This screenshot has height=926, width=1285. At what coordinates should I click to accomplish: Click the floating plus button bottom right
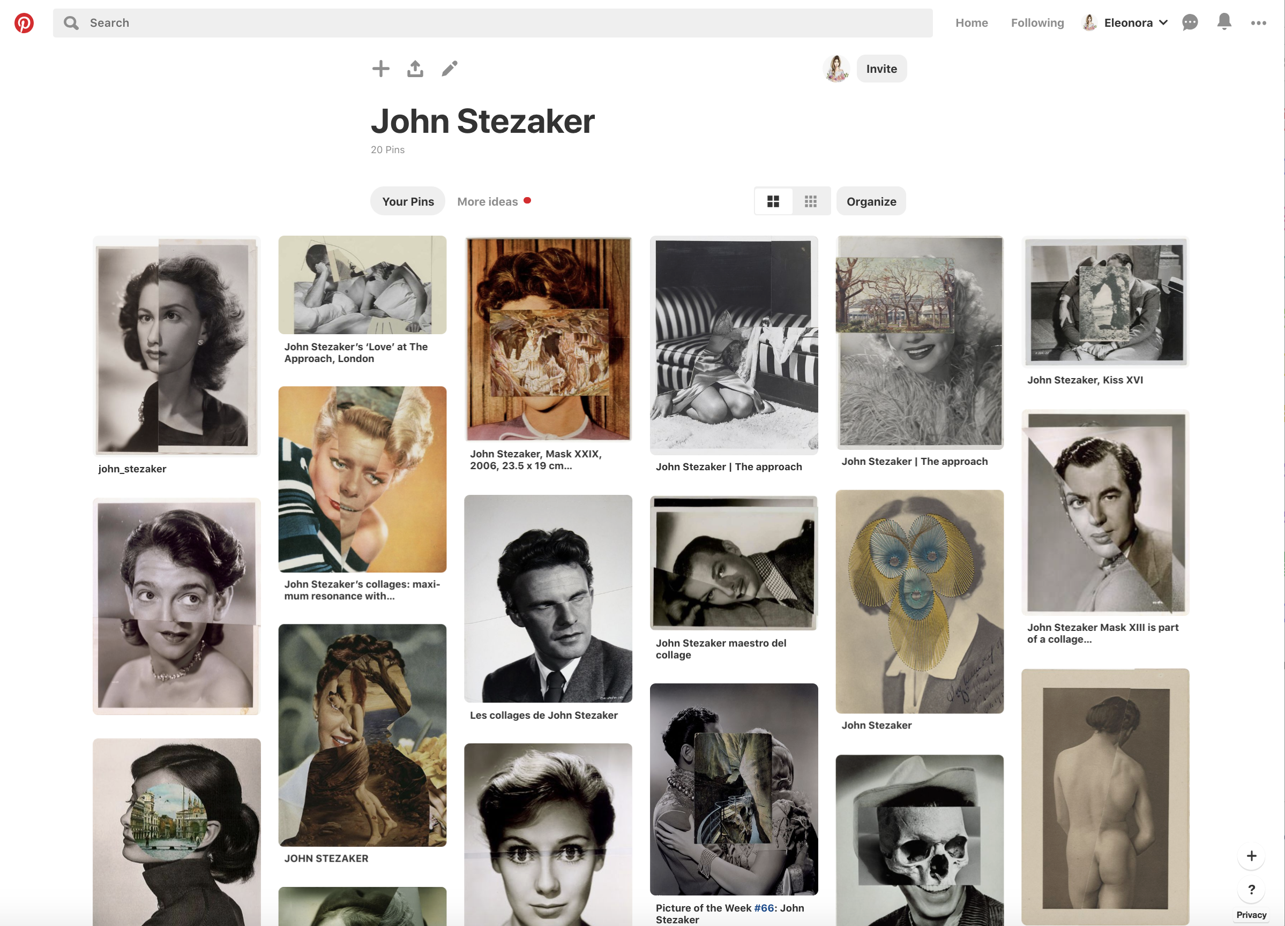click(x=1251, y=856)
